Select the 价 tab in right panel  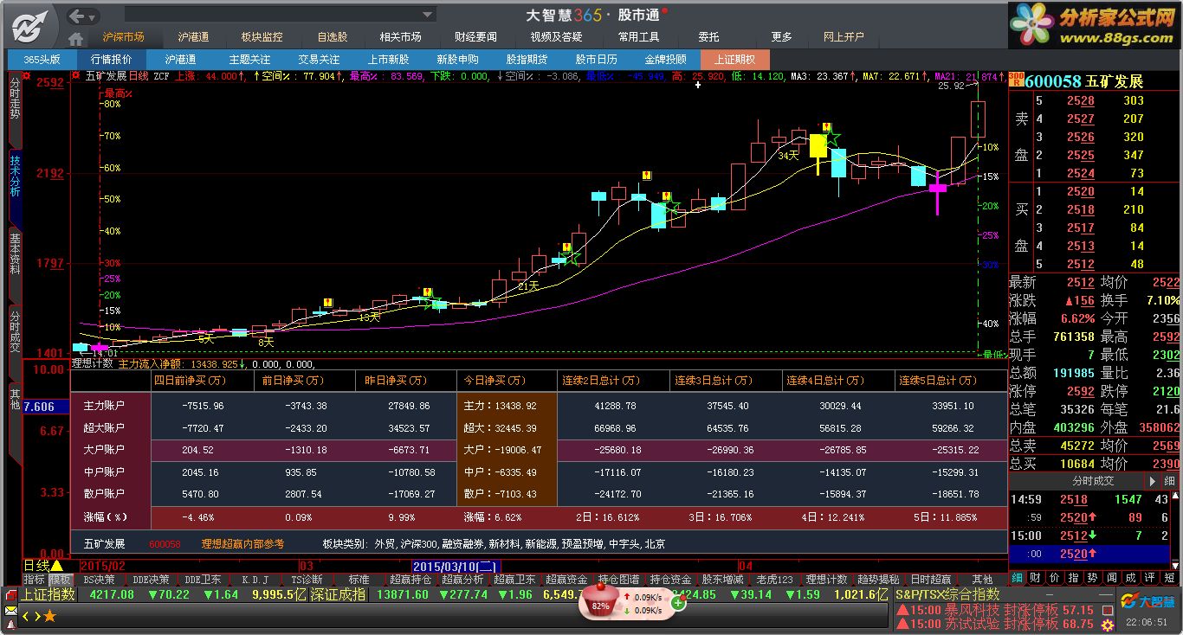click(1055, 578)
